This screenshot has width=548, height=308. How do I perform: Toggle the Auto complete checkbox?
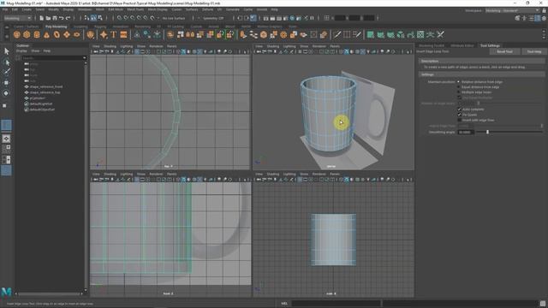pos(459,110)
